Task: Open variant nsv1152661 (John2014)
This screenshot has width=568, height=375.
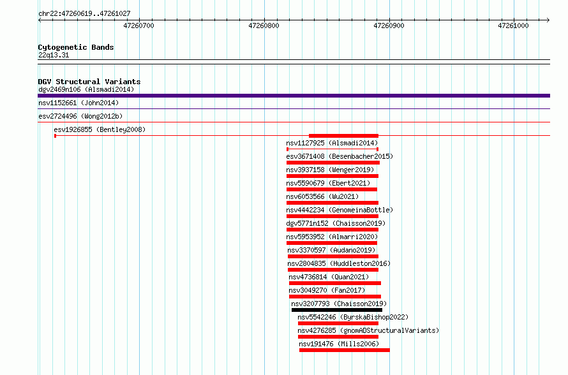Action: (x=78, y=103)
